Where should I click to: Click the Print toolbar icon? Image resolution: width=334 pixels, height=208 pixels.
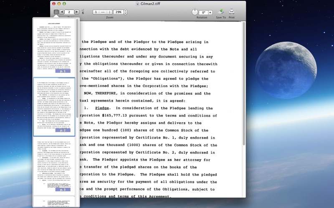tap(232, 12)
